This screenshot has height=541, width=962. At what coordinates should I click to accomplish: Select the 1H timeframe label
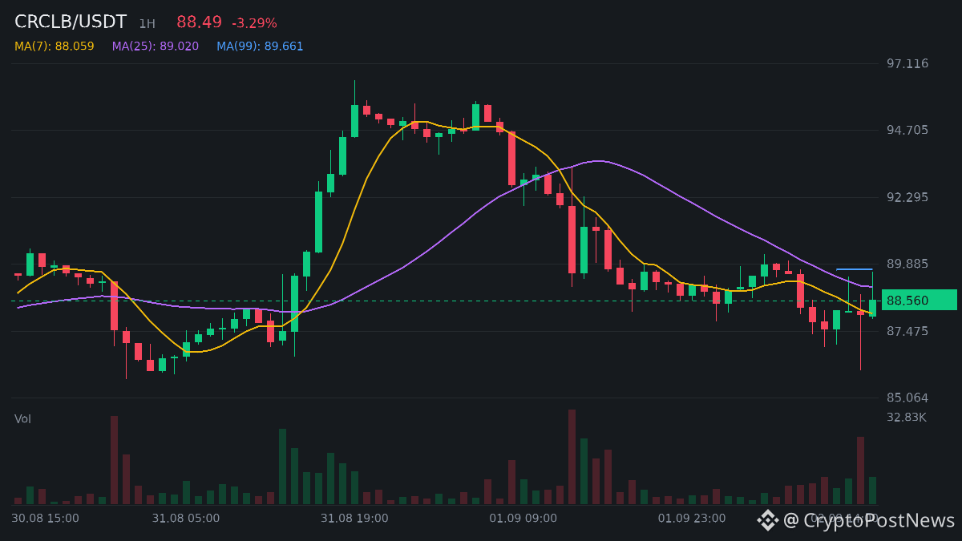tap(147, 24)
